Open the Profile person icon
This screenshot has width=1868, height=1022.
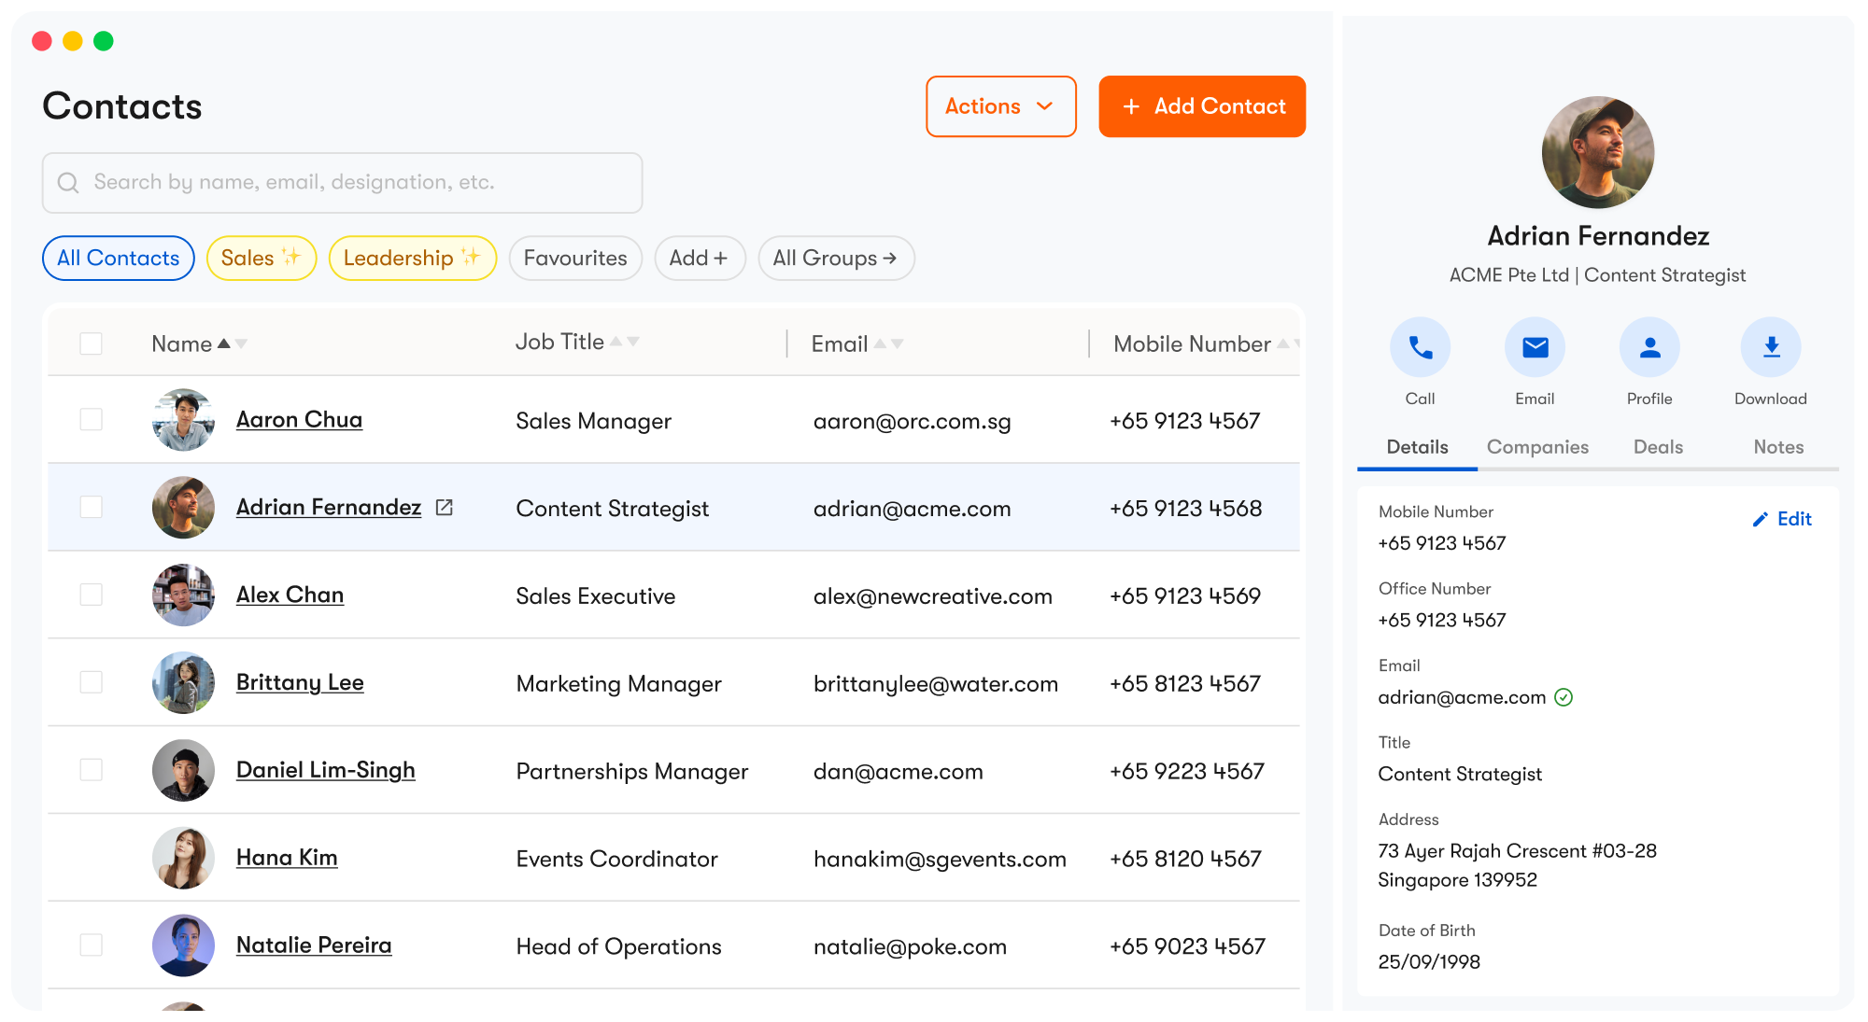pos(1649,348)
